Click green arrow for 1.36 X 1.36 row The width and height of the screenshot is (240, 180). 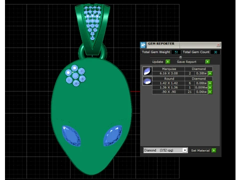point(210,87)
